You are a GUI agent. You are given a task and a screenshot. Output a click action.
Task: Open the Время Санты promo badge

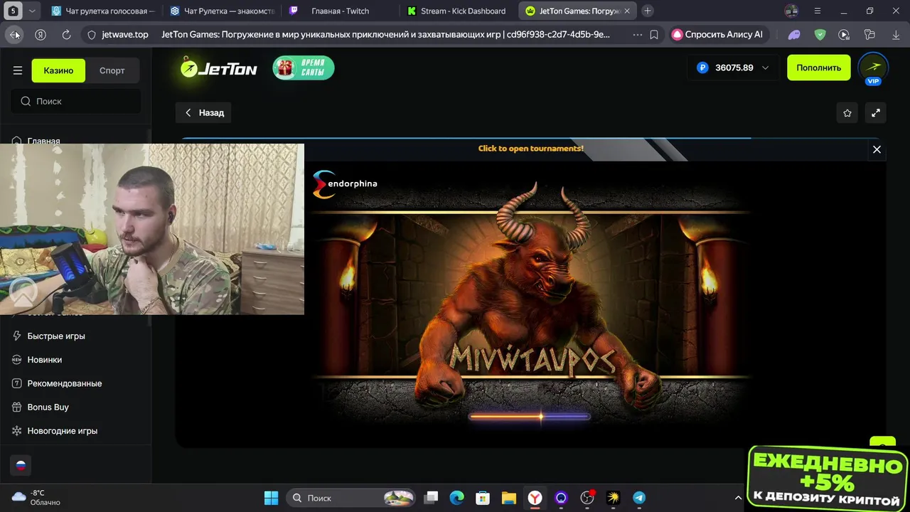pyautogui.click(x=304, y=68)
